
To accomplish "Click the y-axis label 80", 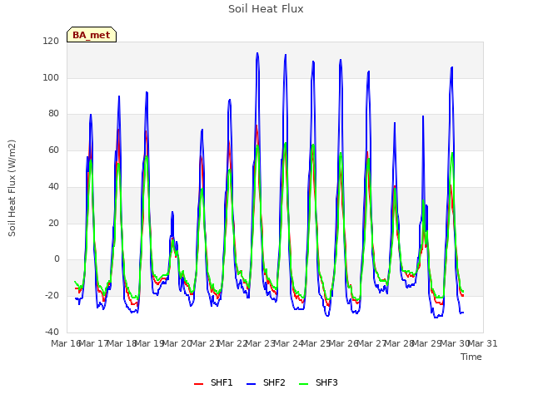I will [53, 114].
